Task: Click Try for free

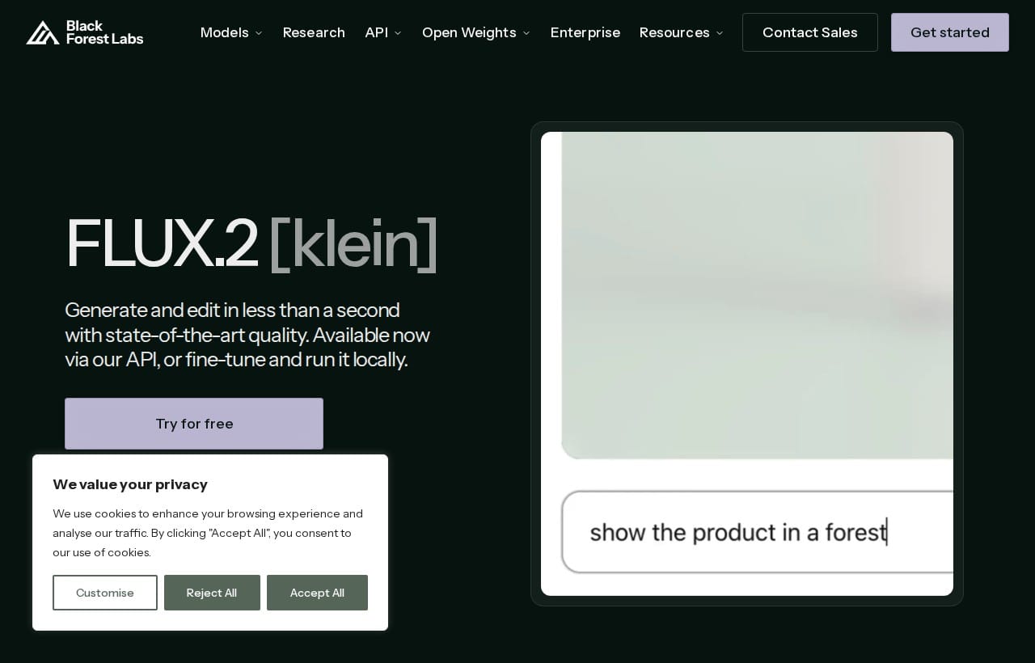Action: pos(194,424)
